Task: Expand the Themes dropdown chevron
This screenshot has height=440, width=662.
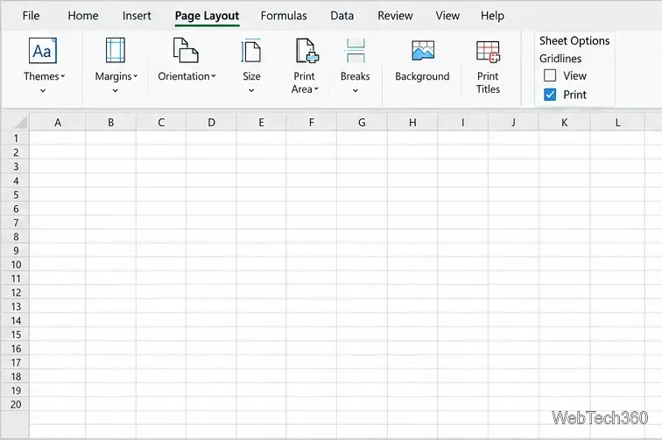Action: pyautogui.click(x=43, y=90)
